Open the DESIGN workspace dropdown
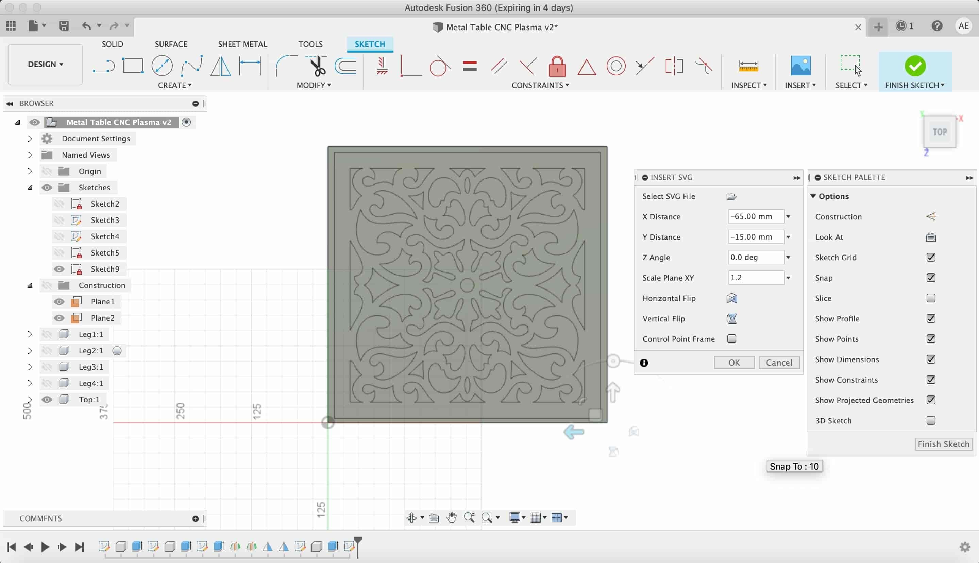This screenshot has height=563, width=979. [45, 64]
